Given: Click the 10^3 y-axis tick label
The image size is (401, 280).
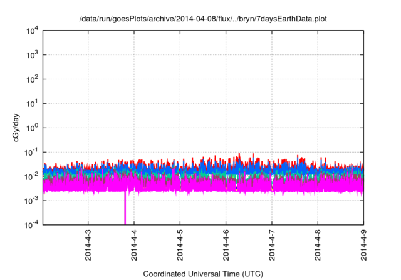Looking at the screenshot, I should 32,55.
